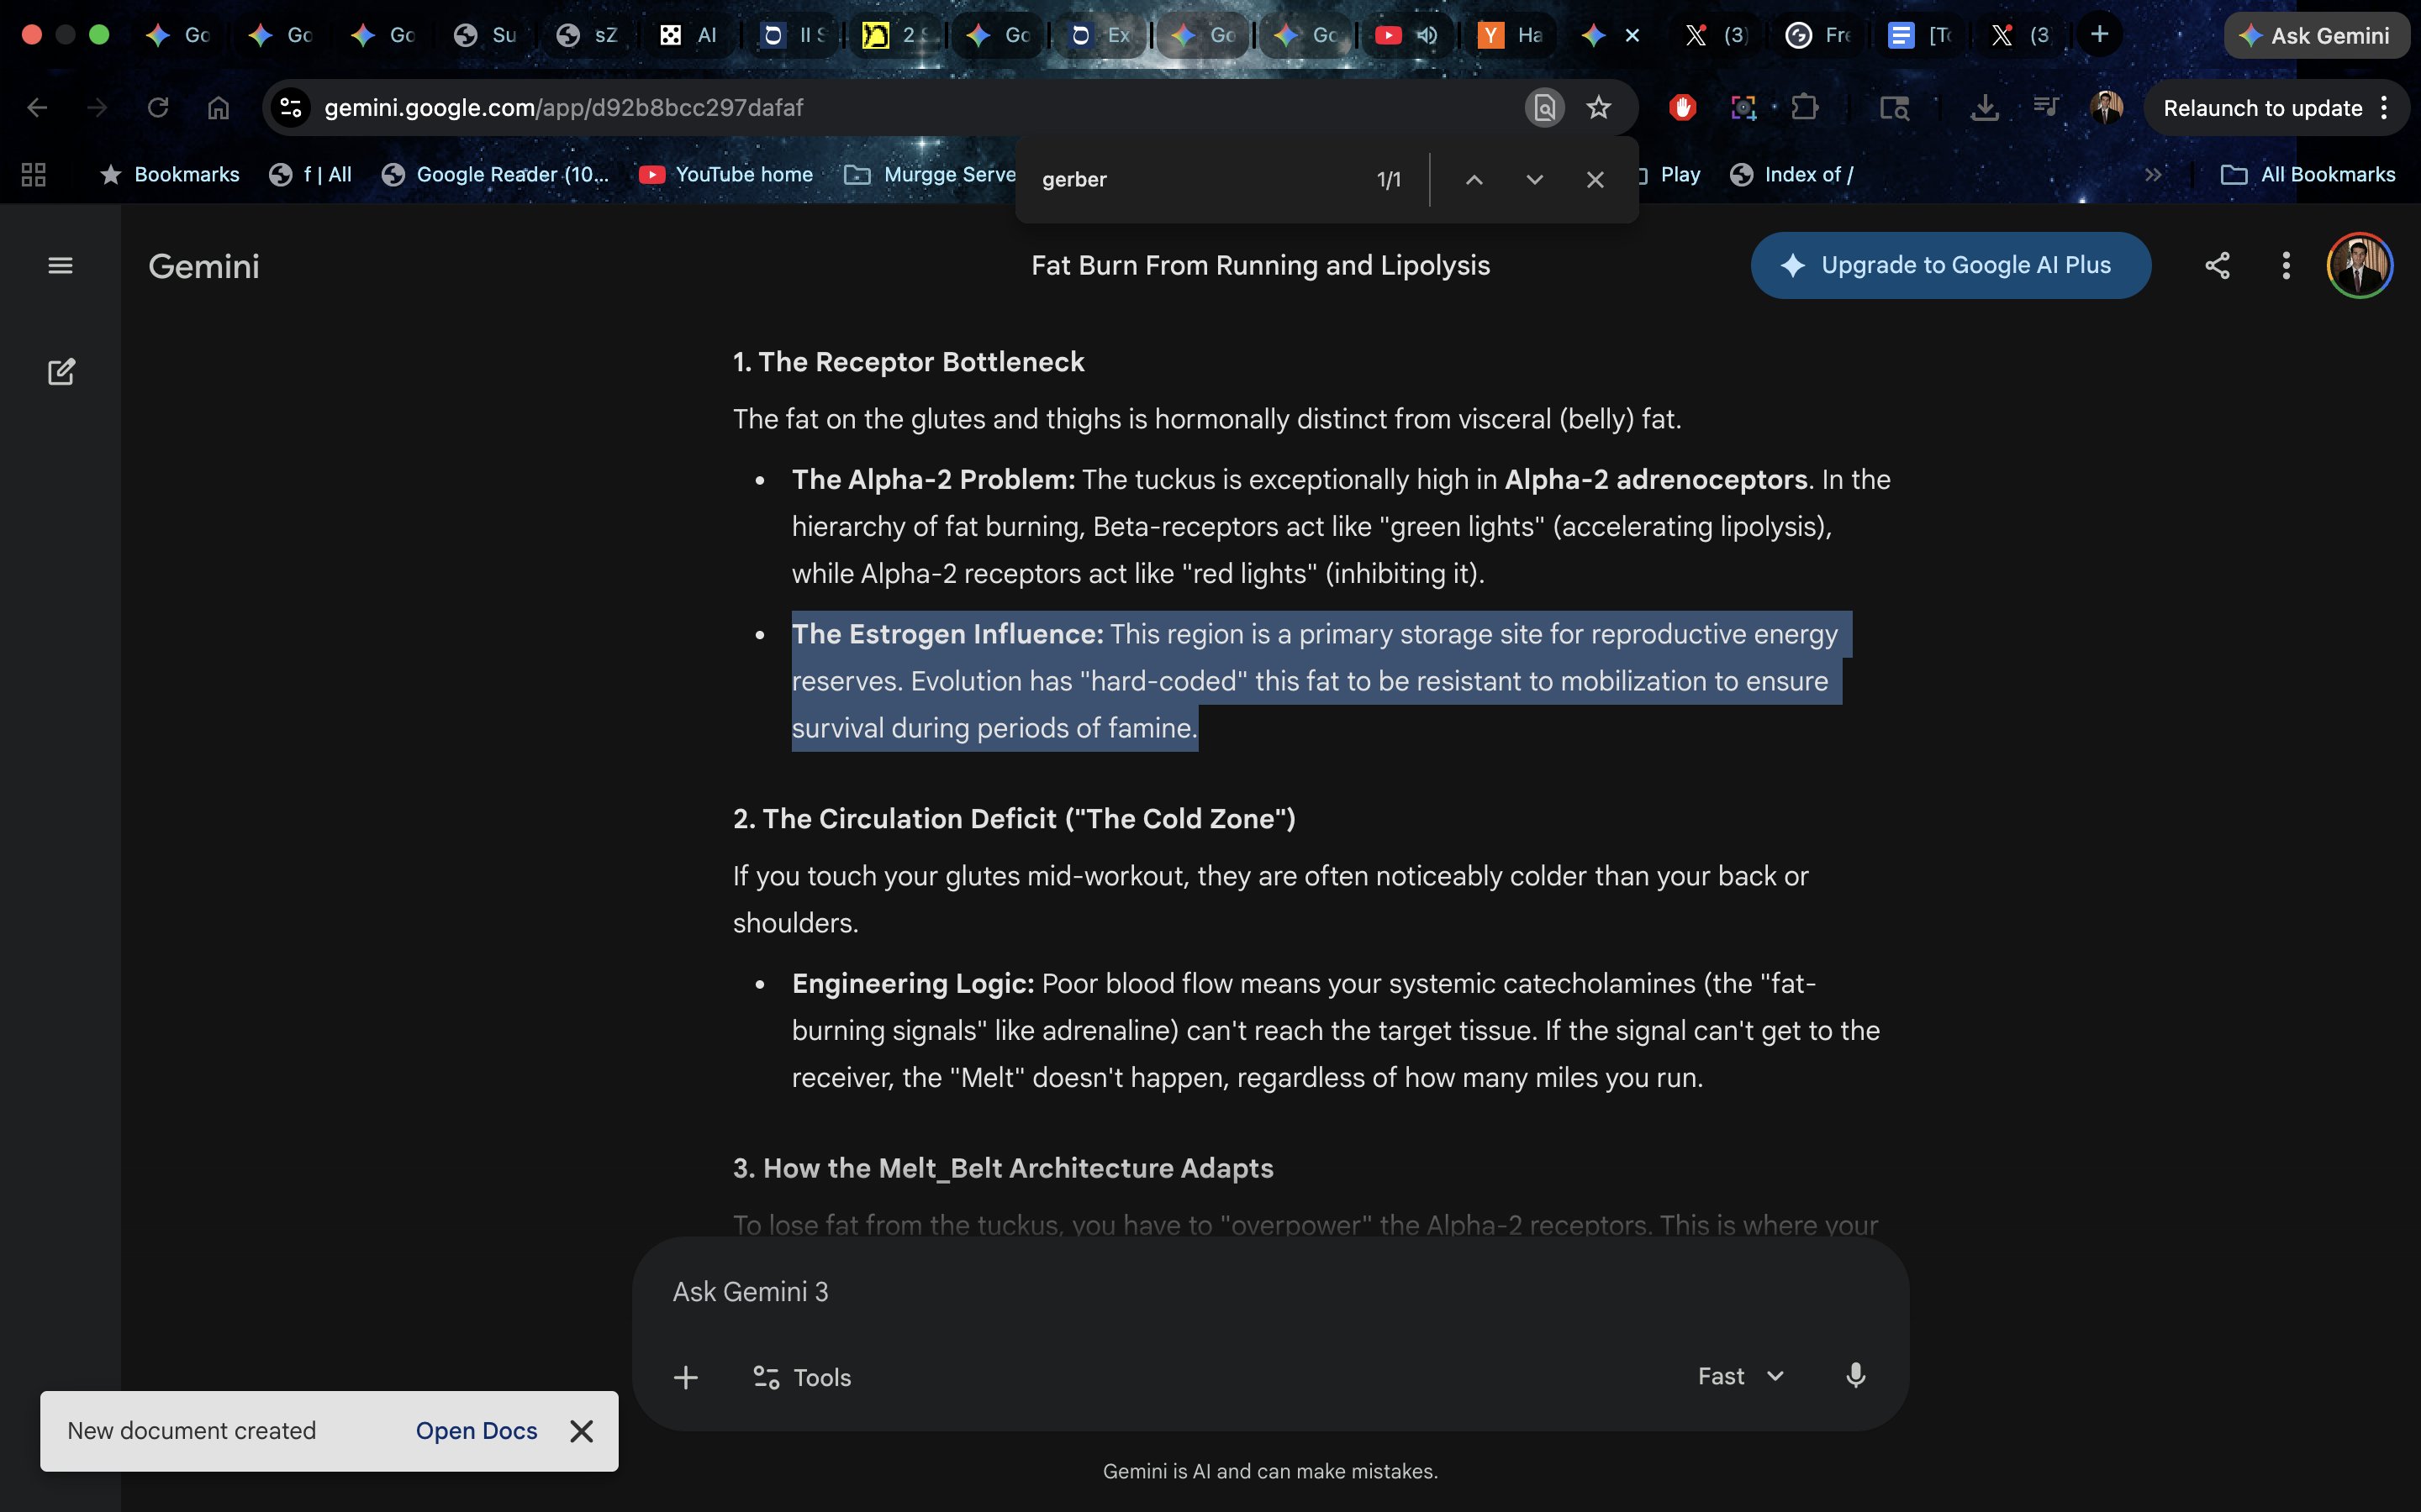Add a file with the plus icon

pyautogui.click(x=685, y=1377)
